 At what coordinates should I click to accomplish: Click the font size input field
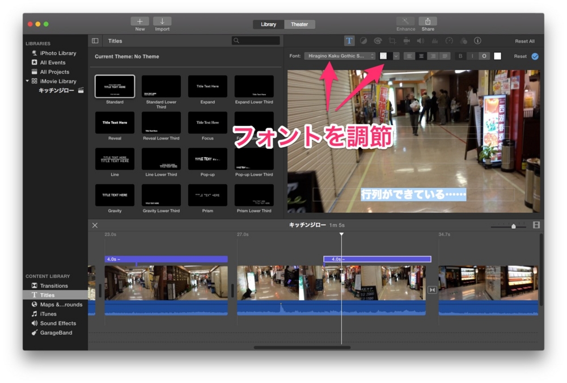point(386,56)
